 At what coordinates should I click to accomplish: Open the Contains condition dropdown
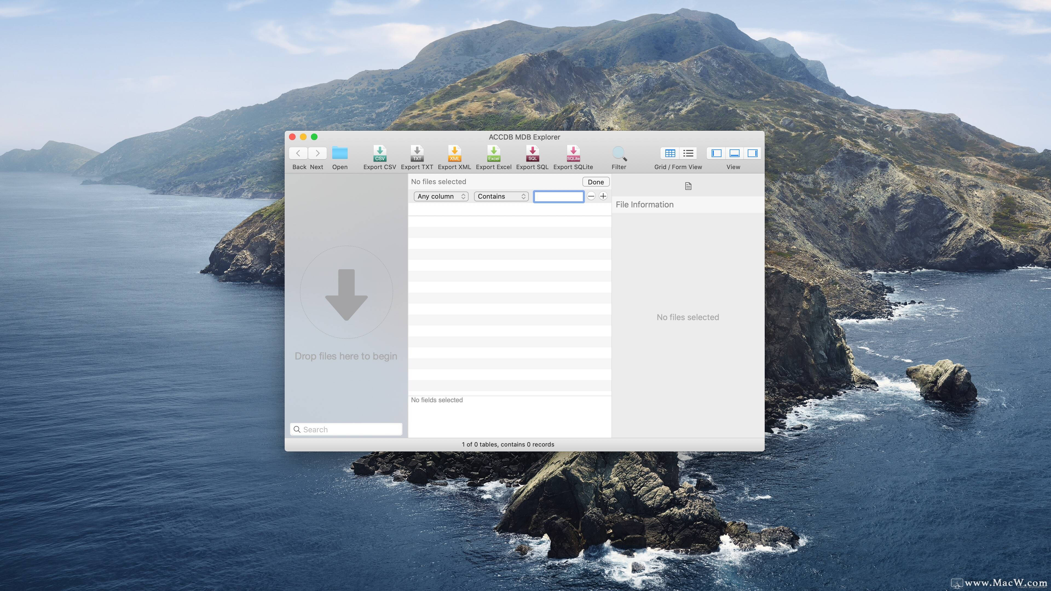pyautogui.click(x=501, y=196)
